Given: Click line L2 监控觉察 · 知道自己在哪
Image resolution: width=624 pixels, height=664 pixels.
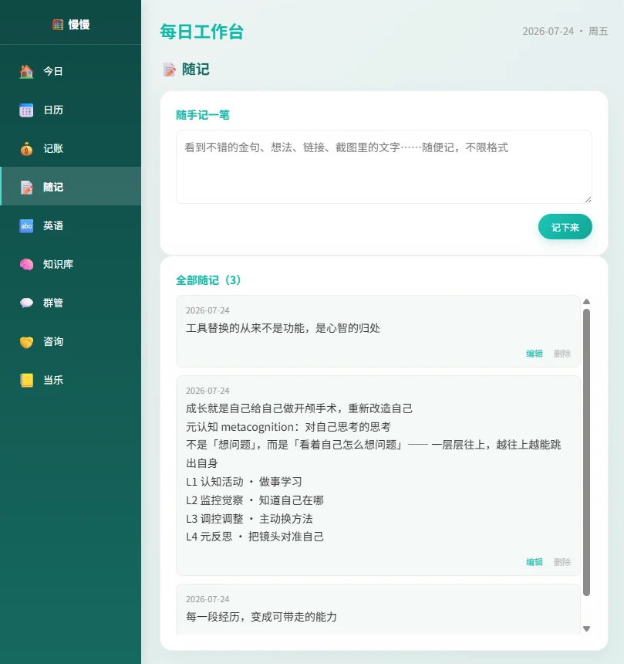Looking at the screenshot, I should 255,500.
